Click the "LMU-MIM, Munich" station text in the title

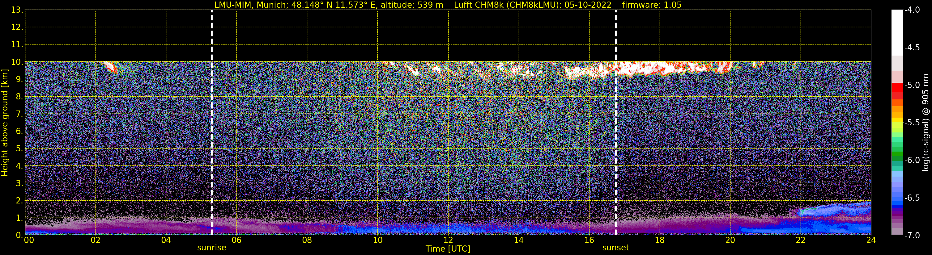click(x=251, y=5)
